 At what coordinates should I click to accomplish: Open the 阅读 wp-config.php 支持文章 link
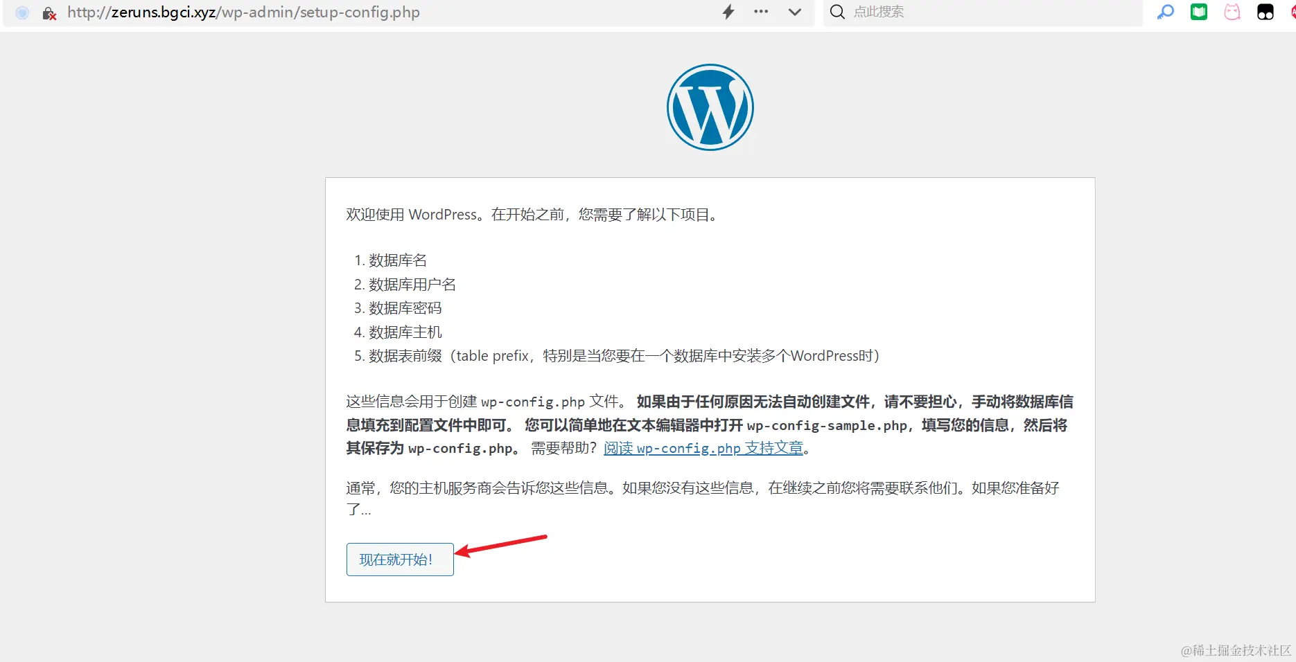(703, 448)
